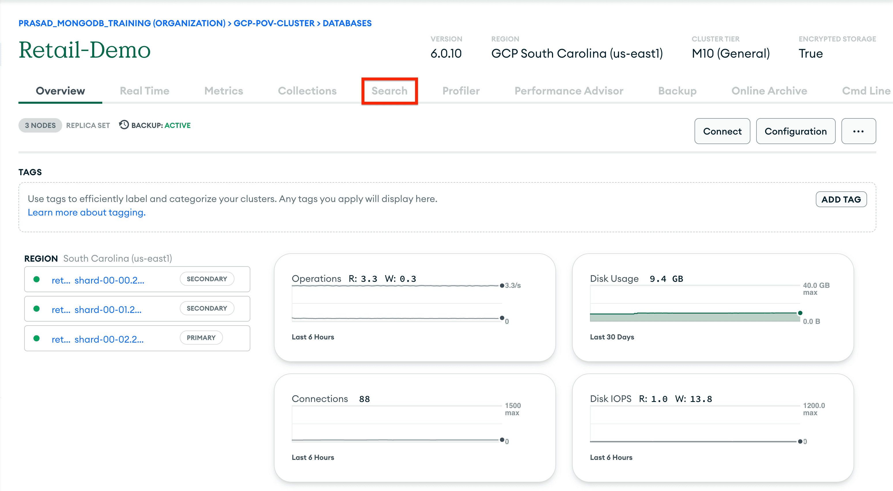
Task: Click SECONDARY badge on shard-00-00 row
Action: click(x=207, y=279)
